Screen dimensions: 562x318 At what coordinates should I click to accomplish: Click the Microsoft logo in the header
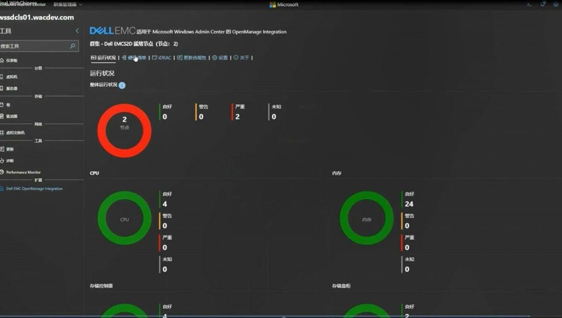pos(284,4)
